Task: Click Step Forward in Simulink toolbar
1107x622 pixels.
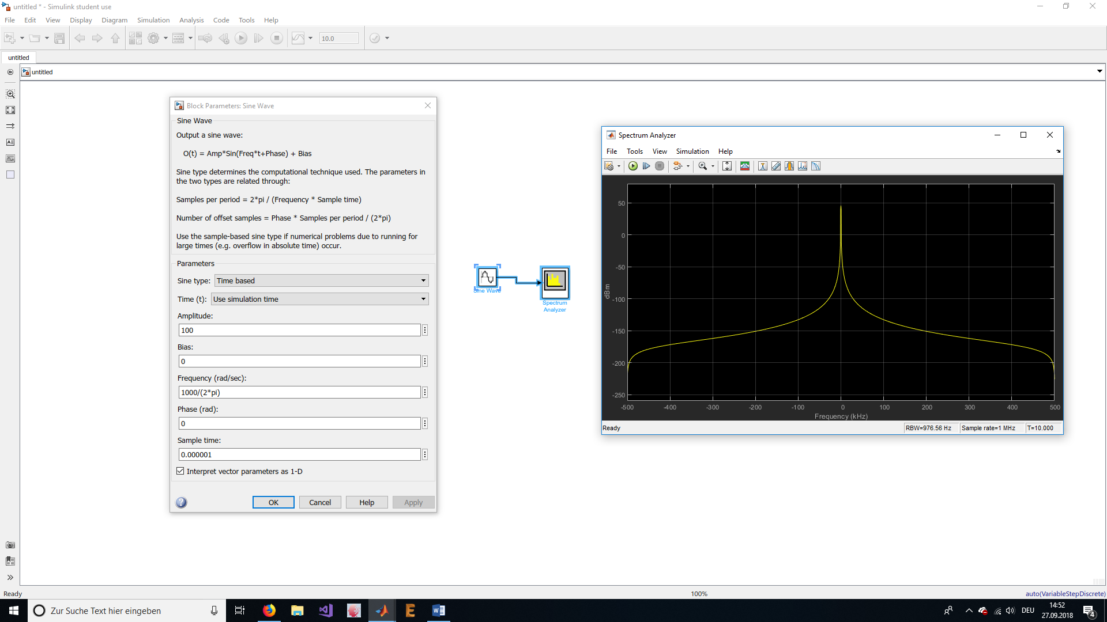Action: [x=259, y=39]
